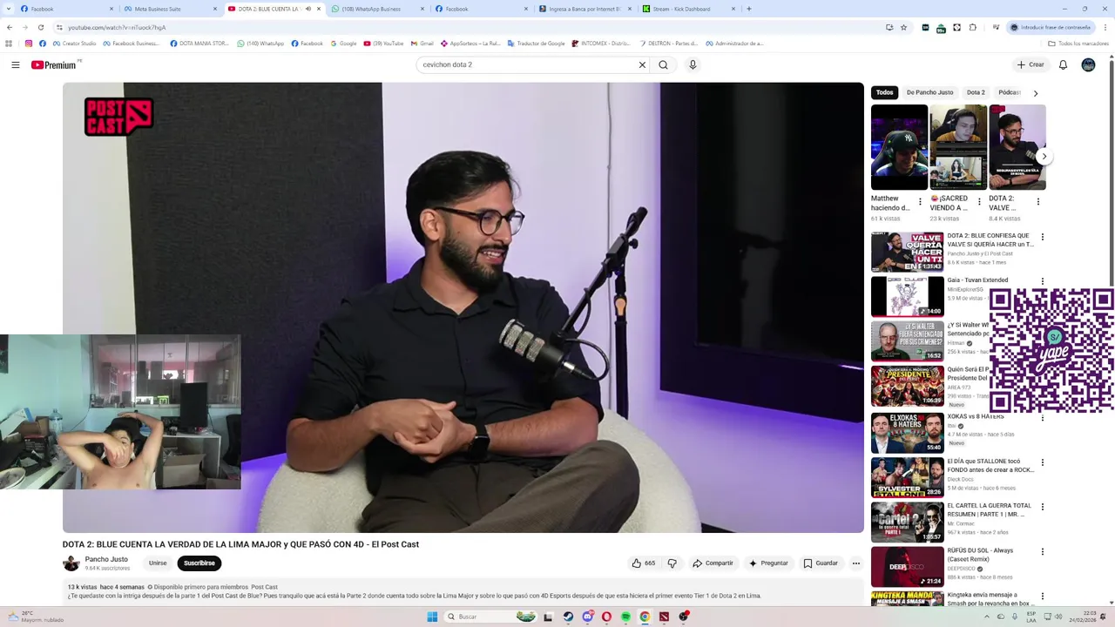Open Opera browser from the taskbar

click(x=606, y=617)
